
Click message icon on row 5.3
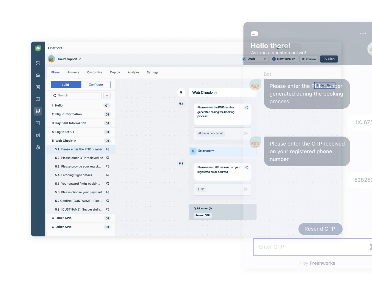108,167
